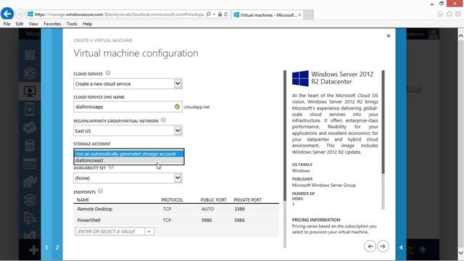This screenshot has width=464, height=261.
Task: Open SQL Databases icon in sidebar
Action: pos(30,146)
